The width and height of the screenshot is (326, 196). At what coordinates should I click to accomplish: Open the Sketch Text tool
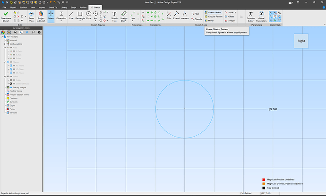click(x=114, y=16)
